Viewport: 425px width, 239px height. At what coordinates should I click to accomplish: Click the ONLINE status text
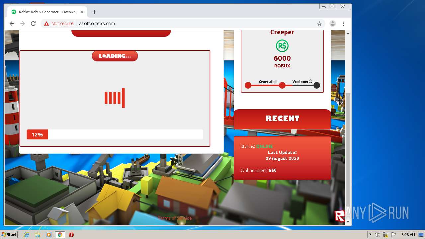tap(264, 146)
